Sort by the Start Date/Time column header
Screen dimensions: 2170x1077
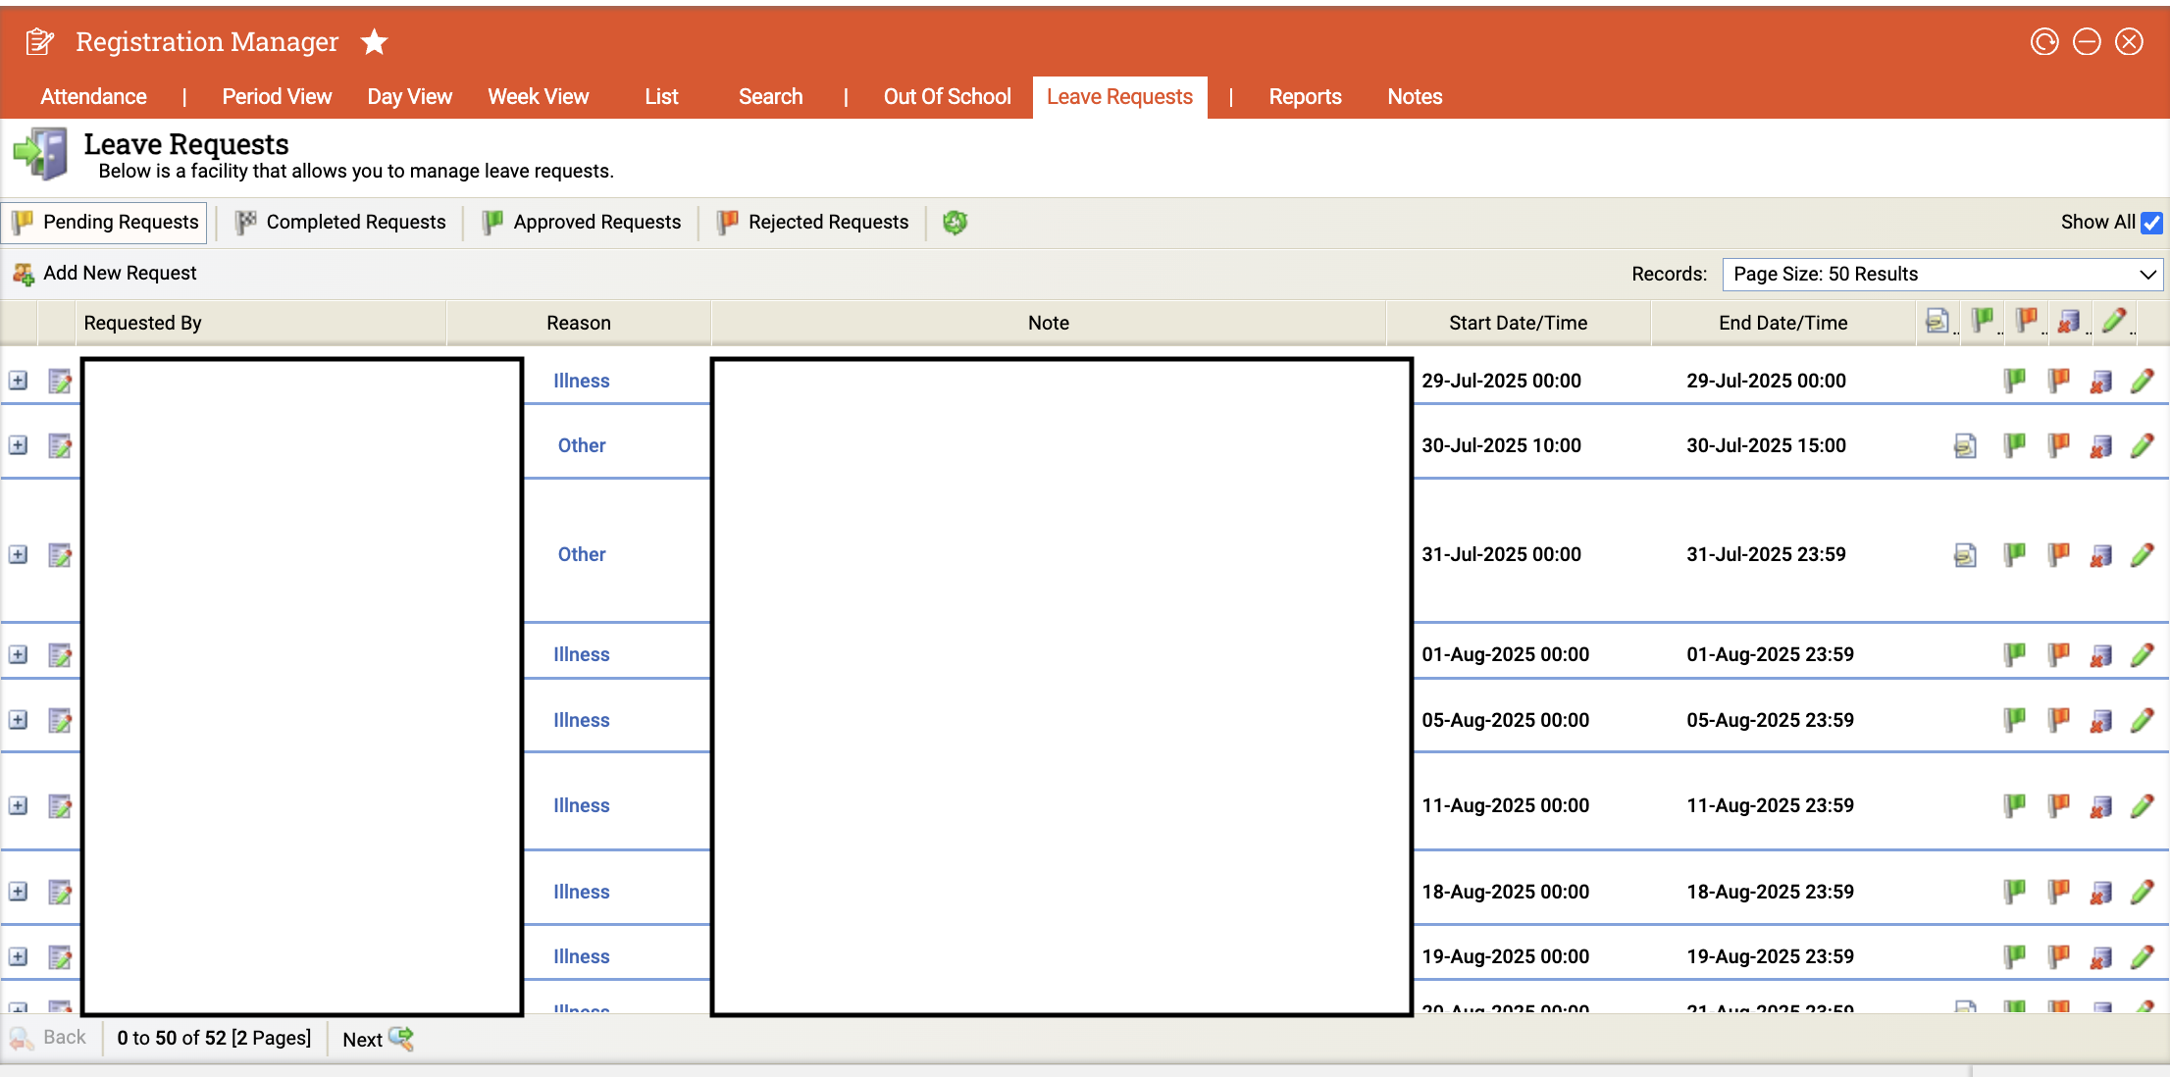click(x=1518, y=324)
